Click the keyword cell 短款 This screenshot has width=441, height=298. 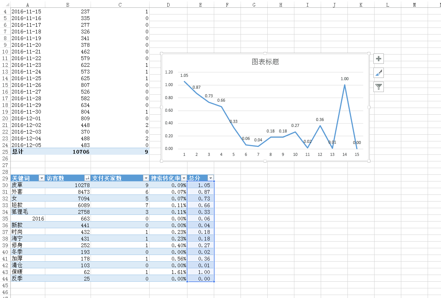point(27,205)
